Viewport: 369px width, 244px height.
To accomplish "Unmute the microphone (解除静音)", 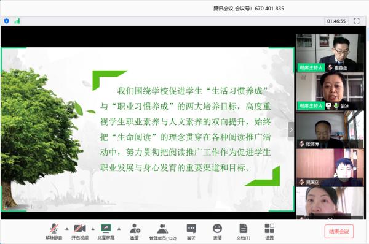I will [x=54, y=231].
